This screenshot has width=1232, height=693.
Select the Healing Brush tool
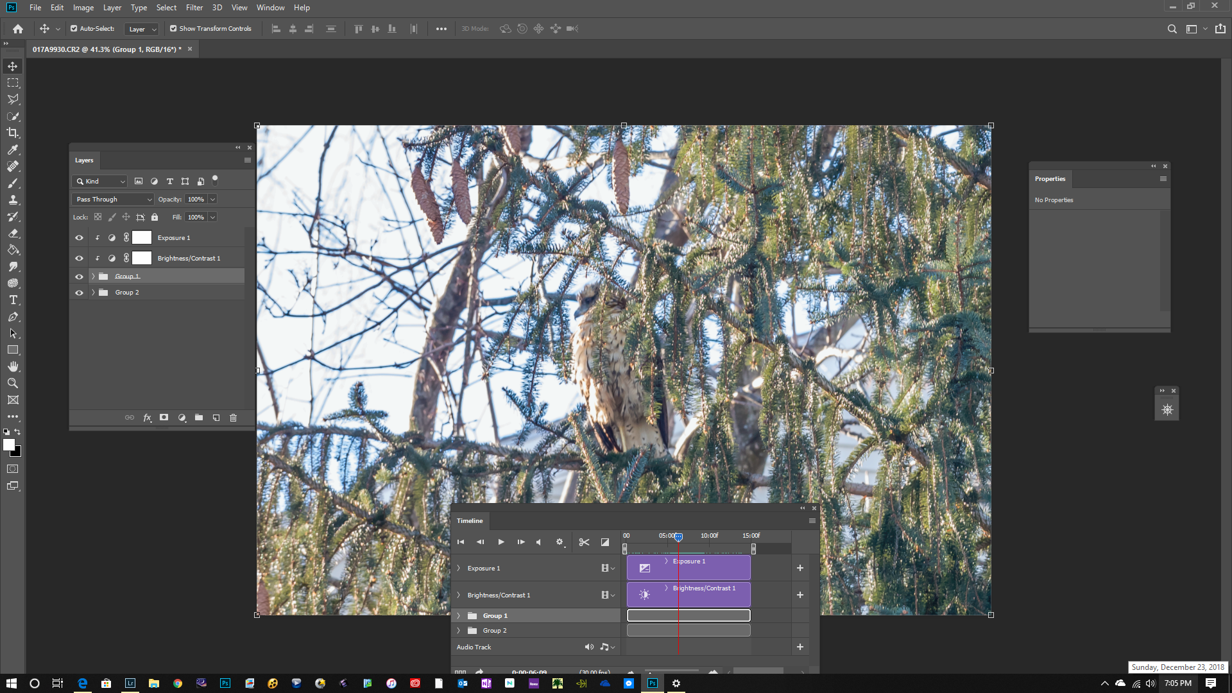click(x=13, y=166)
